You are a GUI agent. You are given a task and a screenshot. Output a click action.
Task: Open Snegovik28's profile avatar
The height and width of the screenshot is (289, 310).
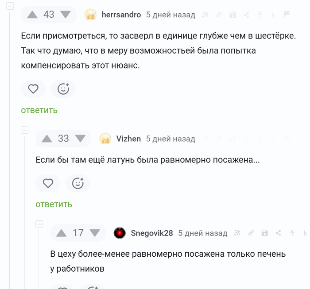point(120,233)
